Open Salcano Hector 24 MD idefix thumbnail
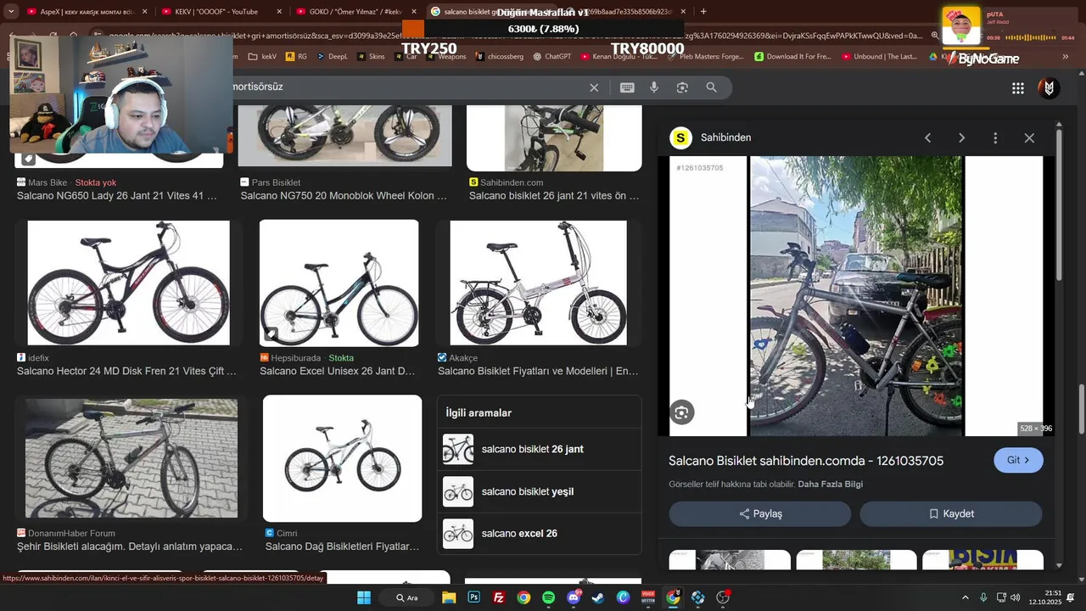The height and width of the screenshot is (611, 1086). 128,283
